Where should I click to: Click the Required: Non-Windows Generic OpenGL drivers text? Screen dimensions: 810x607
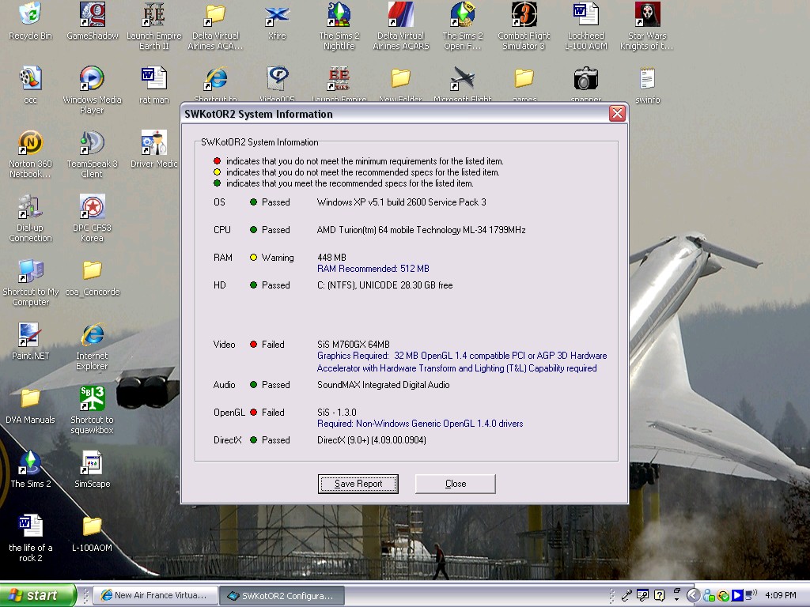coord(420,424)
